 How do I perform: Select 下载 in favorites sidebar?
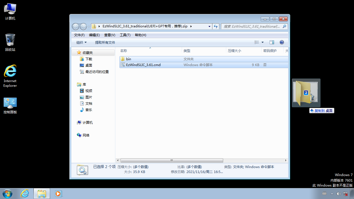click(88, 59)
